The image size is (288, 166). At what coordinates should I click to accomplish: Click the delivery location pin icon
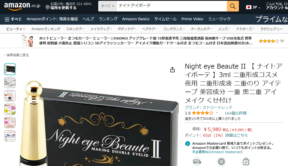coord(48,7)
